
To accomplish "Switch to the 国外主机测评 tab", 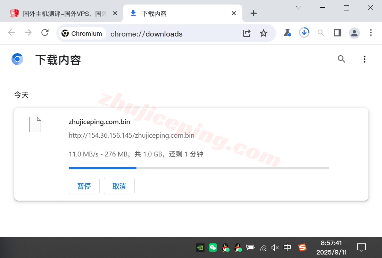I will 61,14.
